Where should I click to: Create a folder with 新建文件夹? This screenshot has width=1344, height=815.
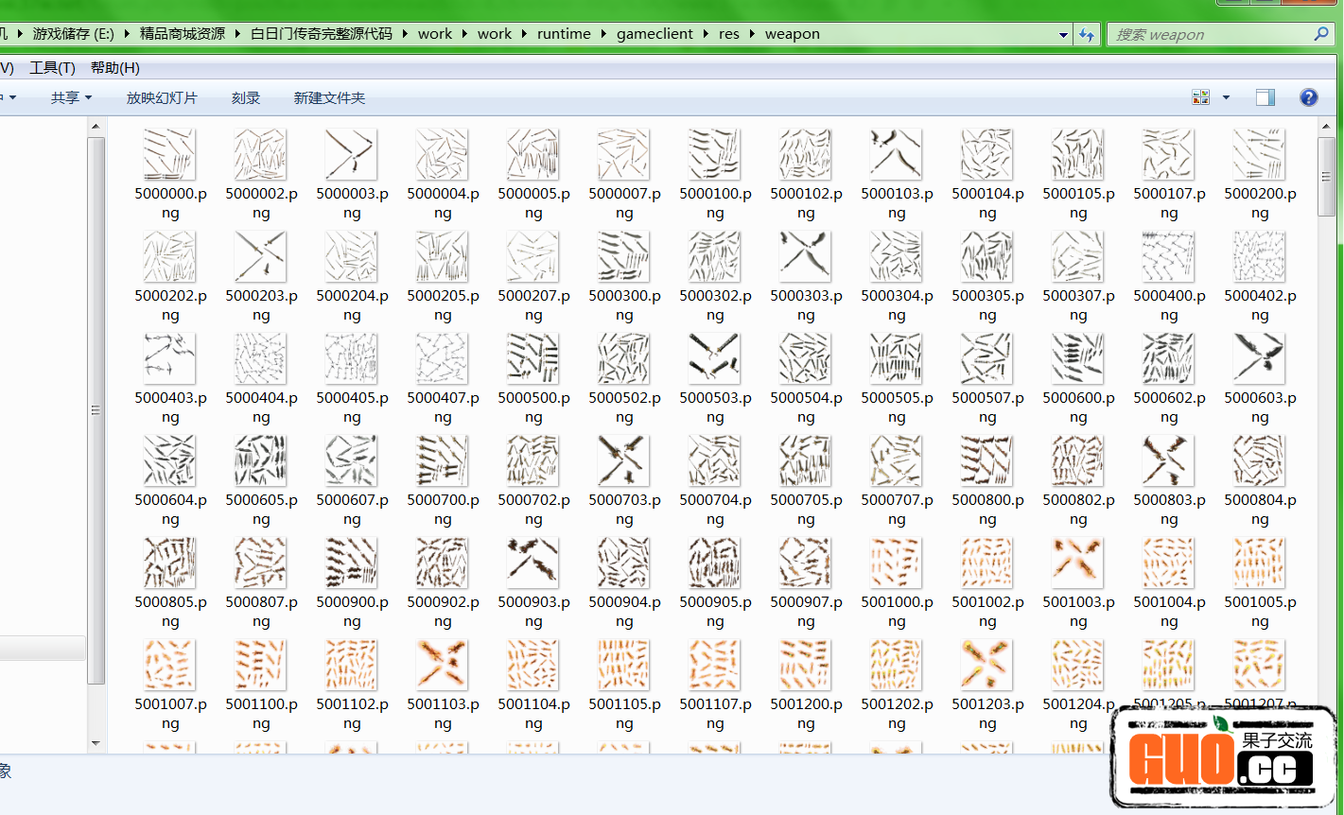[x=328, y=97]
